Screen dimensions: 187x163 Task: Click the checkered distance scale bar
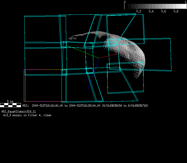pos(10,105)
